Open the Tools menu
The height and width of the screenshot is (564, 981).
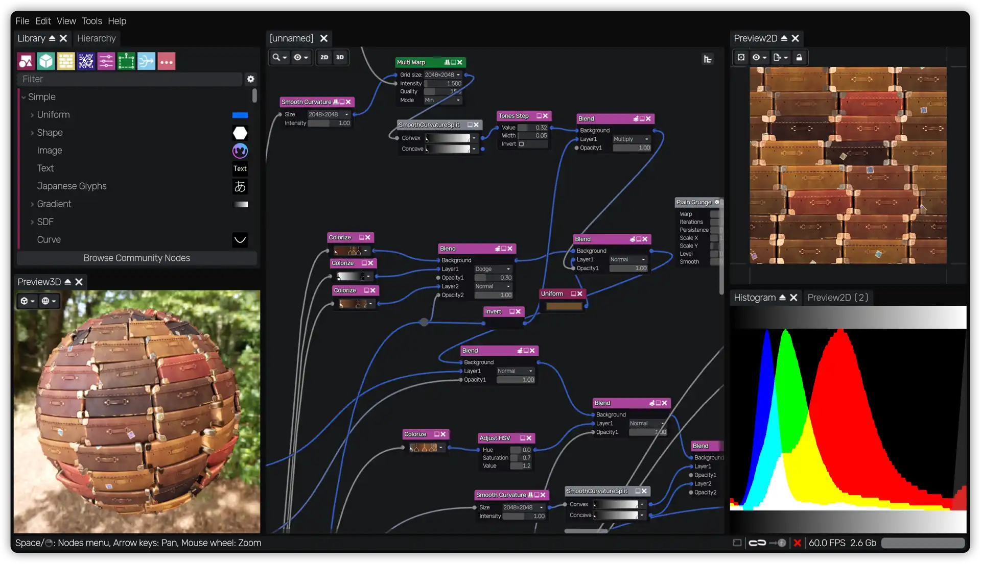click(92, 21)
